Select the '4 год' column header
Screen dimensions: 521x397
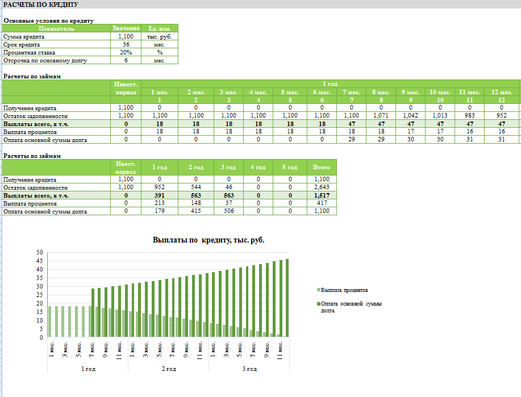[x=258, y=167]
